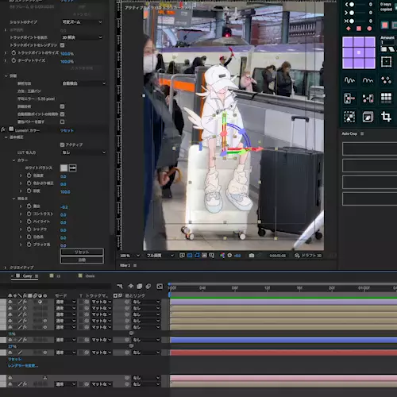Click the 3x3 grid tool icon

coord(386,98)
